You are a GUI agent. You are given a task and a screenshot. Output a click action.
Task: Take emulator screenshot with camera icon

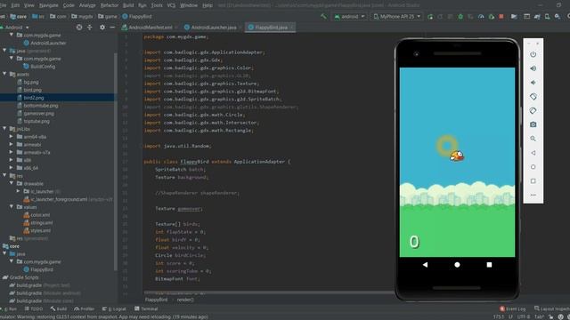(x=533, y=124)
